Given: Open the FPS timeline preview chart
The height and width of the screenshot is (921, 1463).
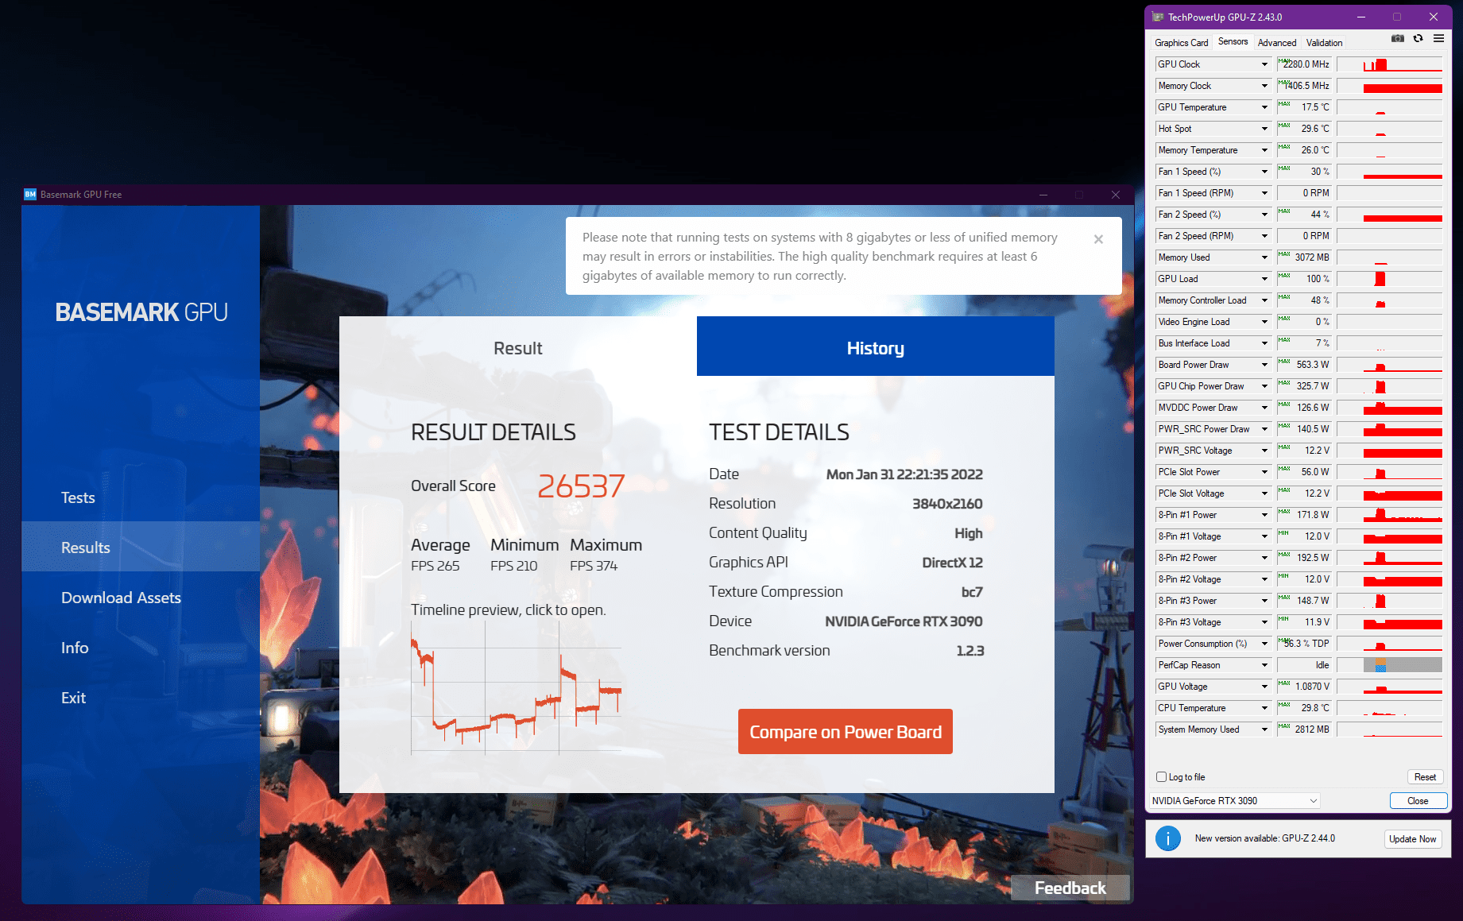Looking at the screenshot, I should pyautogui.click(x=517, y=687).
